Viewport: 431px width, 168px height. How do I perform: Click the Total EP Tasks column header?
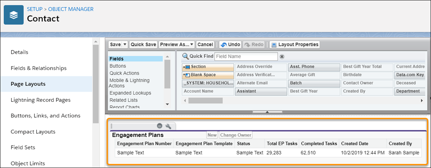click(x=282, y=144)
